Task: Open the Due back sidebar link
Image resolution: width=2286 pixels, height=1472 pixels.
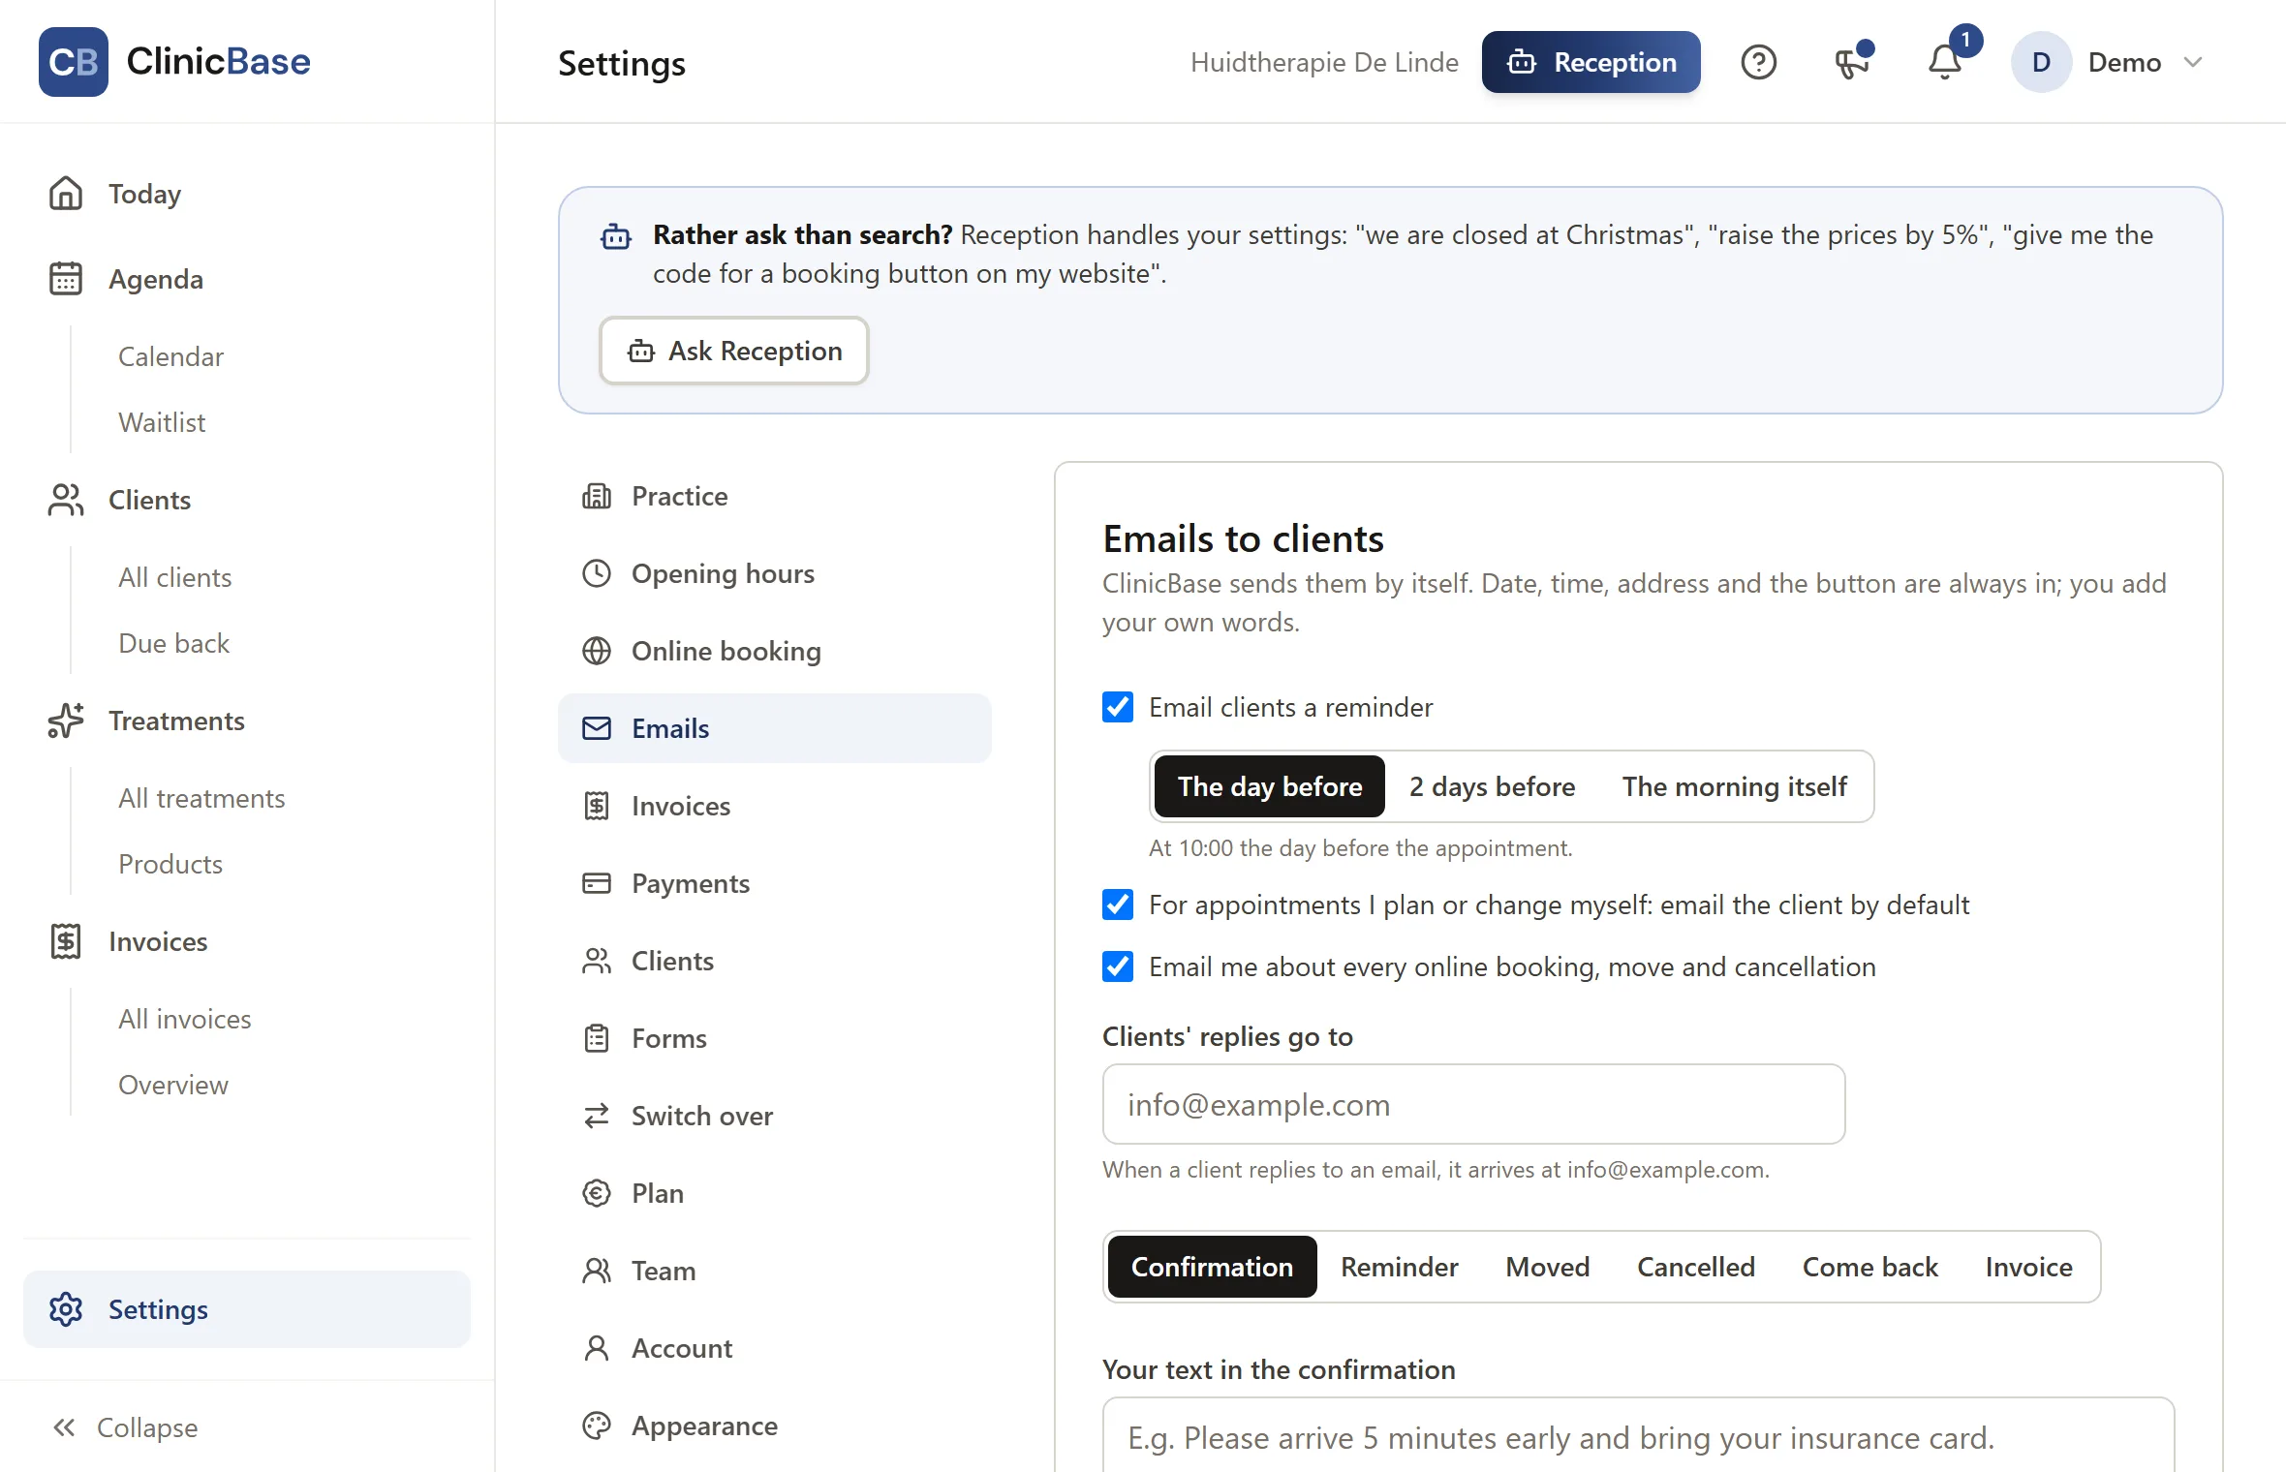Action: pos(173,643)
